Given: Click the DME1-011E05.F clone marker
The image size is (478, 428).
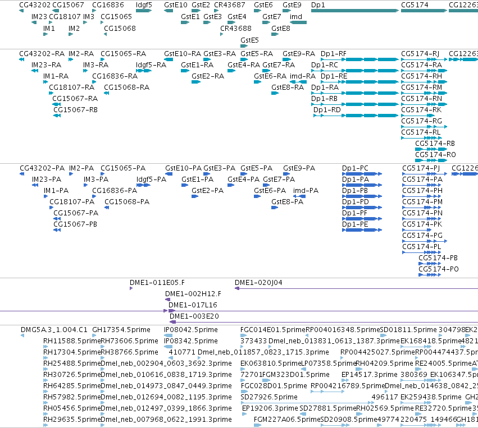Looking at the screenshot, I should [131, 288].
